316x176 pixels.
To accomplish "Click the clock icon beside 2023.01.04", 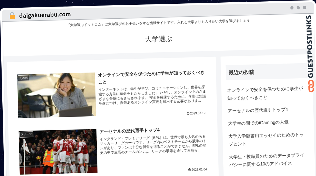I will [x=190, y=170].
